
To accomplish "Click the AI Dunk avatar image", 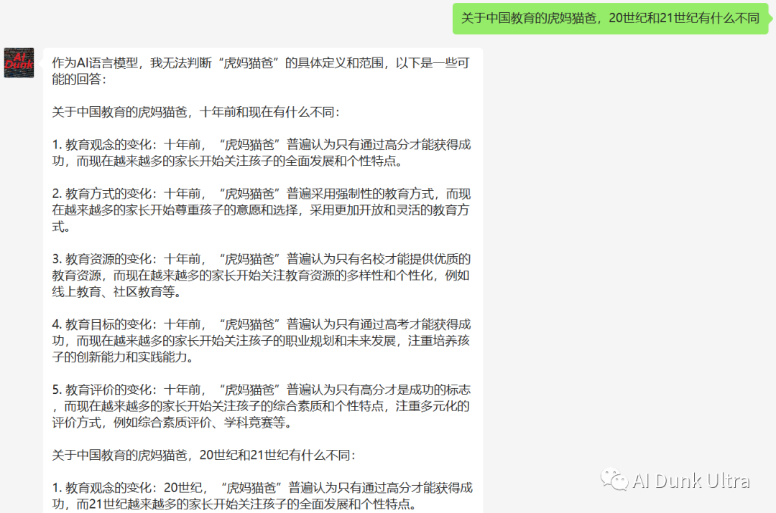I will [x=19, y=63].
